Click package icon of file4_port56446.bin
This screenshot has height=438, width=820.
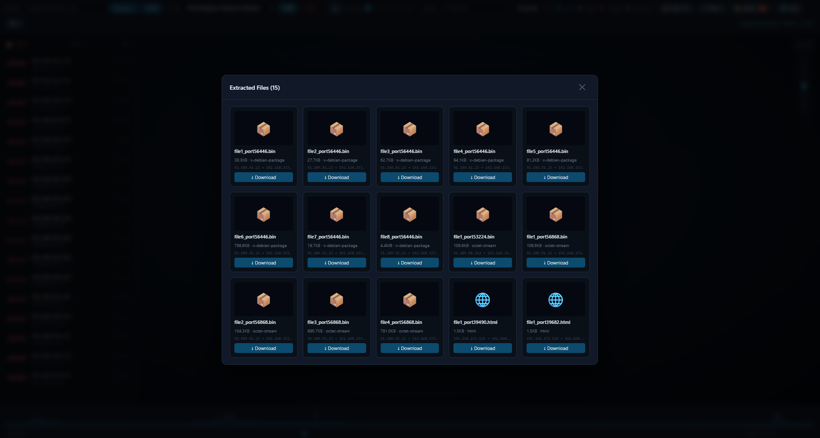483,129
